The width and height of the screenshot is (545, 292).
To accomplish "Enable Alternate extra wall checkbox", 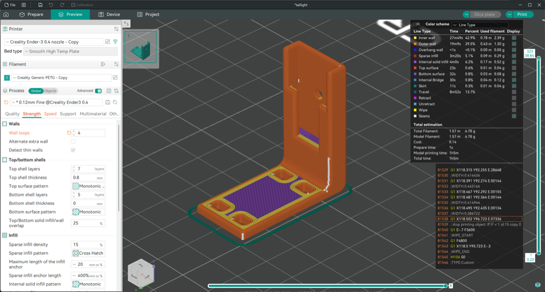I will 73,142.
